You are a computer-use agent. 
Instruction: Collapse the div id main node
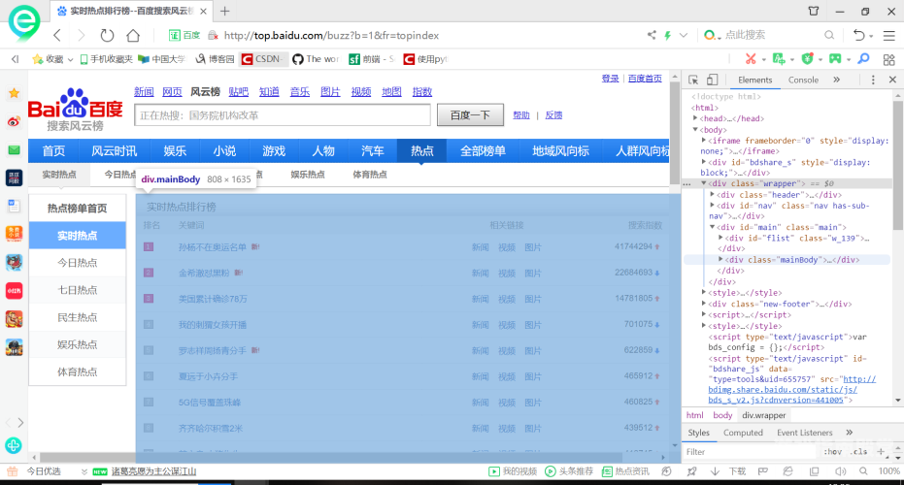click(712, 227)
